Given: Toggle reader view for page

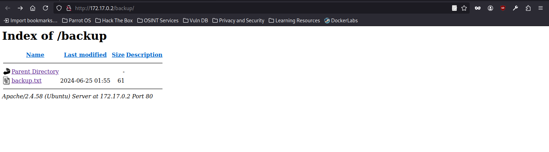Looking at the screenshot, I should point(454,8).
